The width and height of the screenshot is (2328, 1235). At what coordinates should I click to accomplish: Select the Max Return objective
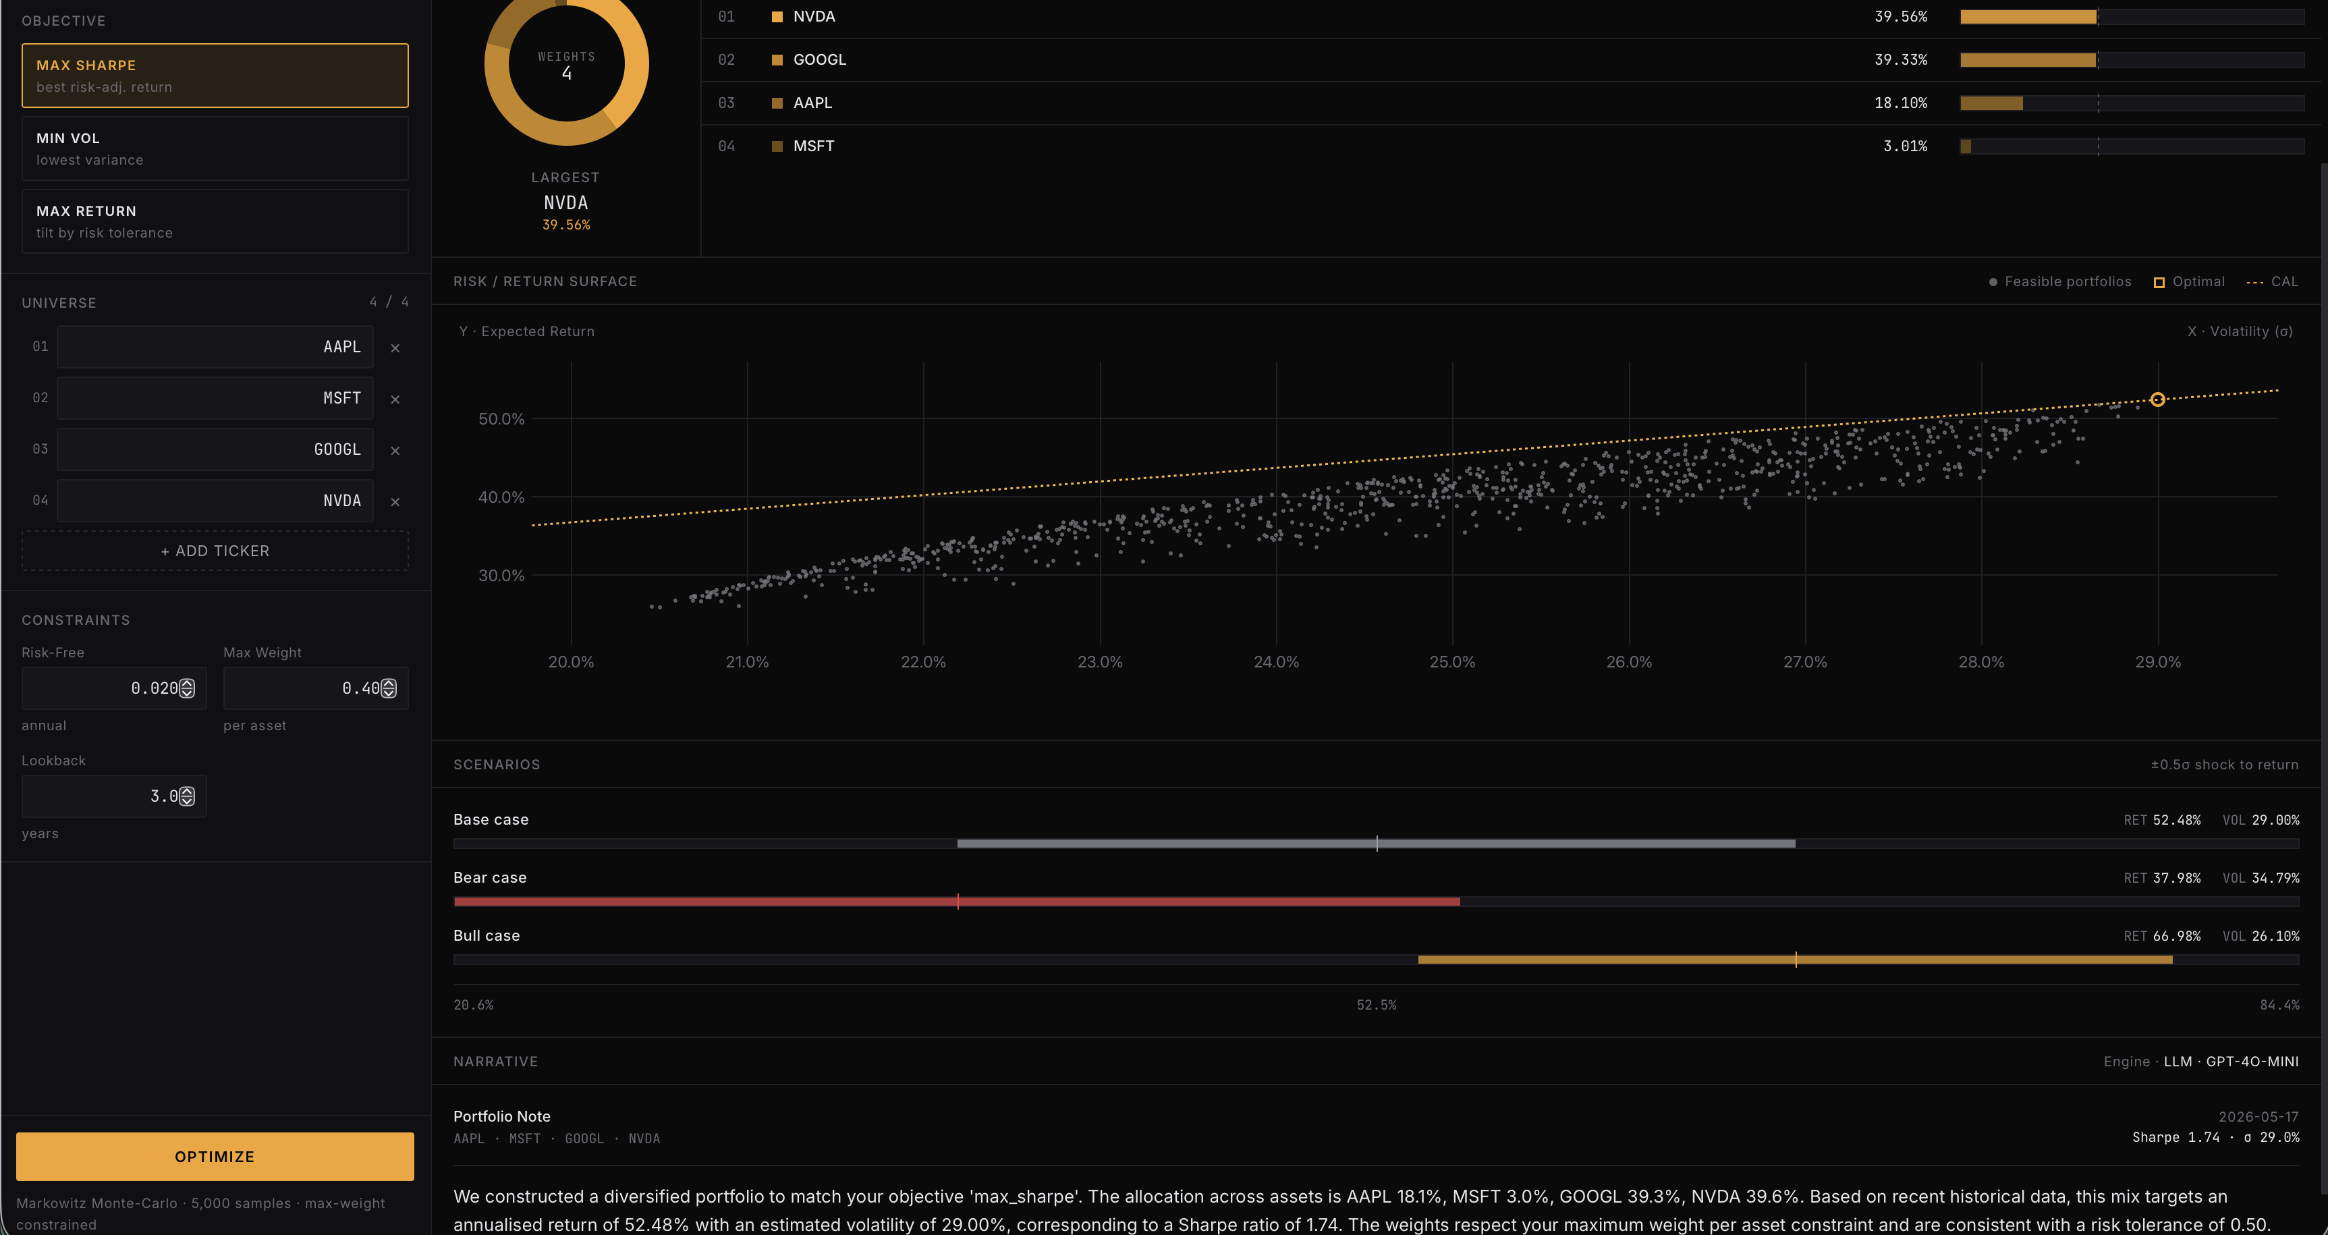[x=215, y=221]
